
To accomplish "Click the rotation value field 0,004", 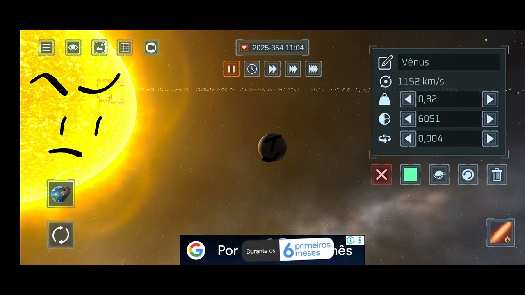I will [449, 138].
